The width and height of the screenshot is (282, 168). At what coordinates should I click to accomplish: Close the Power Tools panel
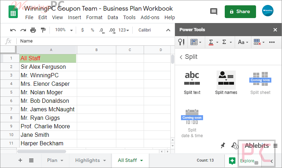coord(275,30)
